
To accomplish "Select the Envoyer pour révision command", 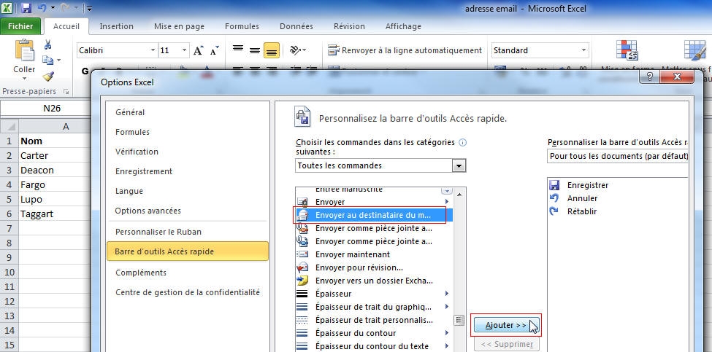I will pos(374,267).
